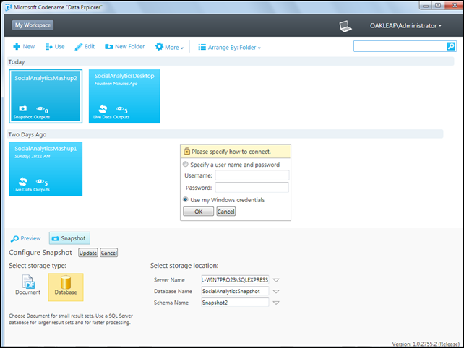Switch to the Snapshot tab
The height and width of the screenshot is (348, 464).
69,238
